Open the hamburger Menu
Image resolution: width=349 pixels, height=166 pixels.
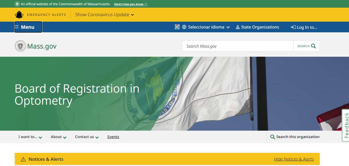[x=27, y=27]
